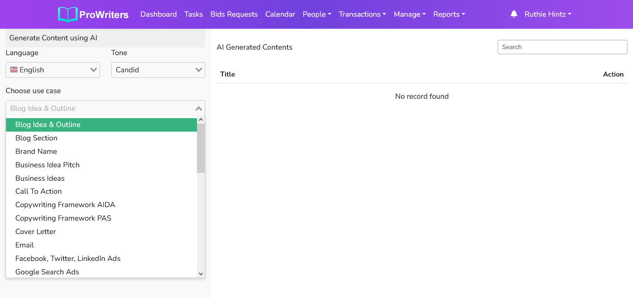Collapse the use case dropdown chevron
Image resolution: width=633 pixels, height=298 pixels.
tap(199, 108)
